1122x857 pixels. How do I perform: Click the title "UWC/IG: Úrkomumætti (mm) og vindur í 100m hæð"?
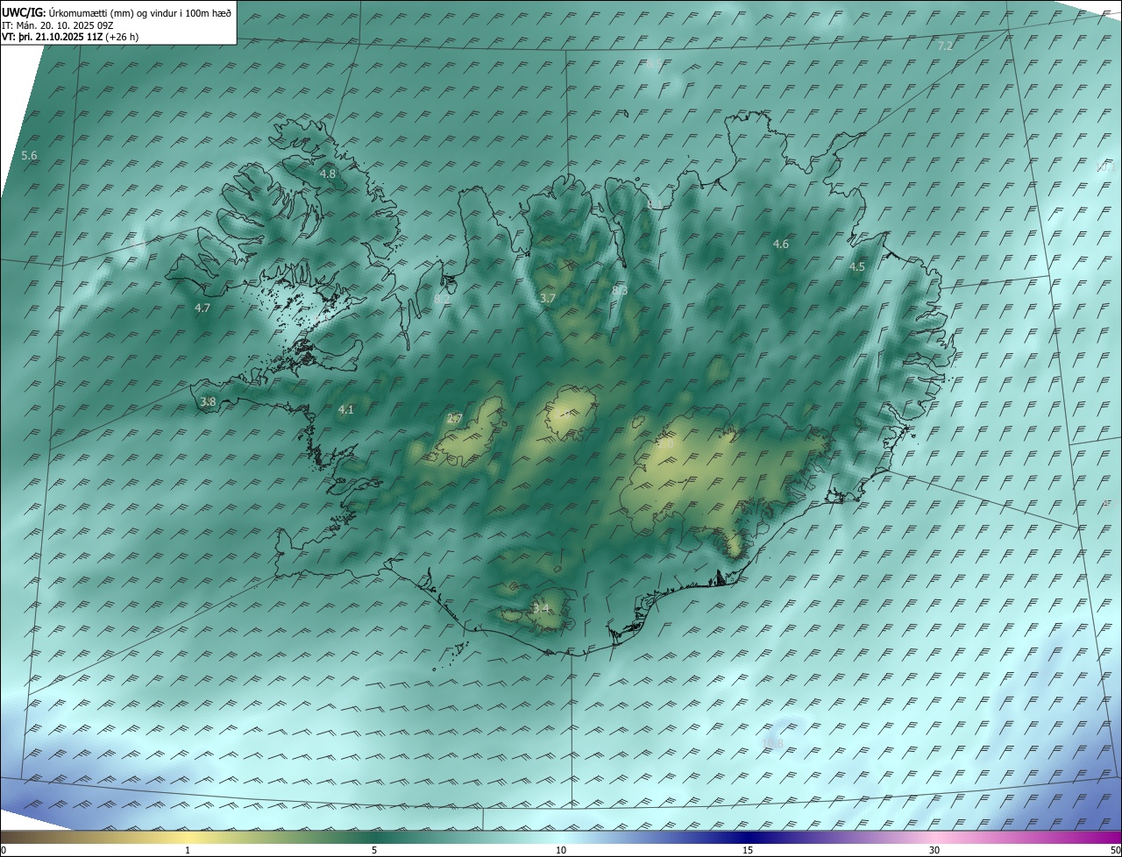(x=117, y=13)
